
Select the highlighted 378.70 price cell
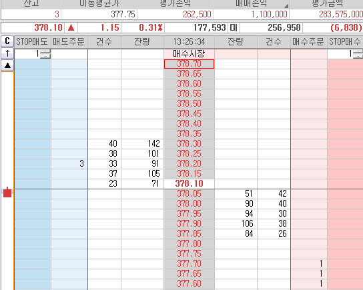[189, 64]
